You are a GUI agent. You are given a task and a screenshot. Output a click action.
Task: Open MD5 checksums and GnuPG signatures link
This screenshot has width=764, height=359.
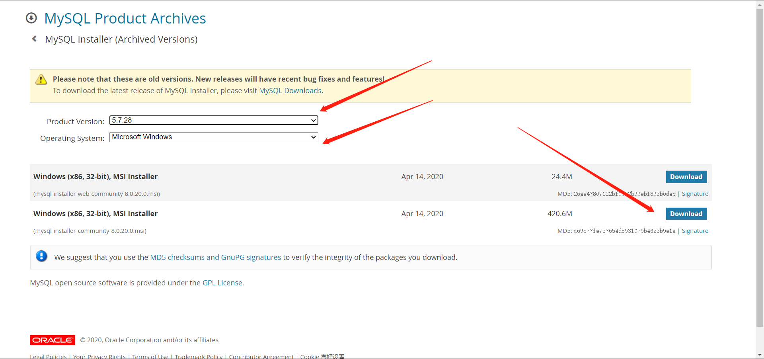(215, 258)
